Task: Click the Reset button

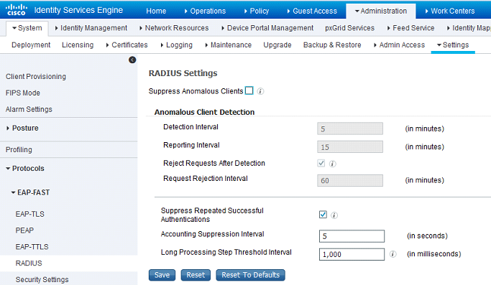Action: coord(196,275)
